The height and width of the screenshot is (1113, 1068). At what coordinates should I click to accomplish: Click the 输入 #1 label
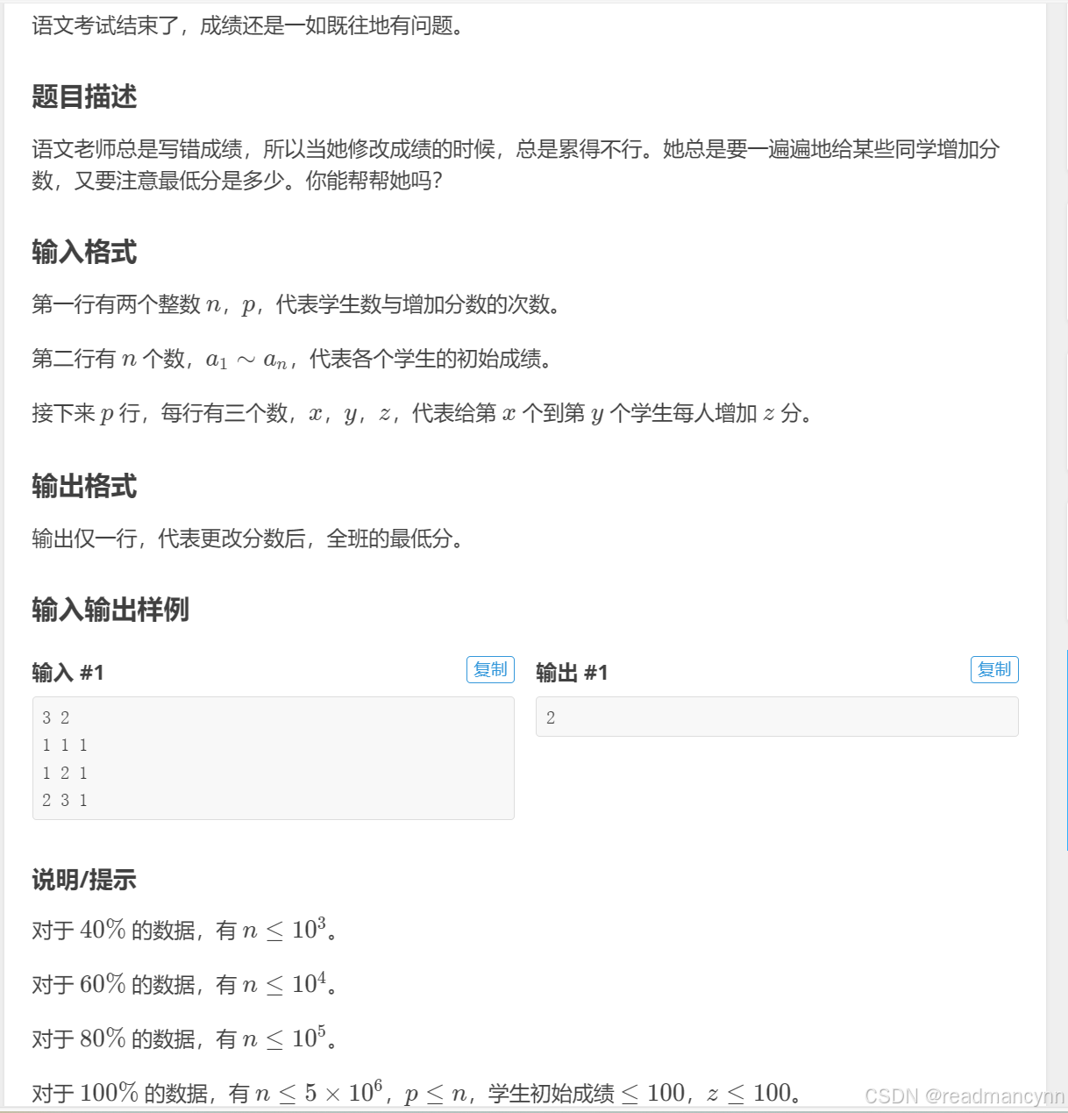coord(68,672)
